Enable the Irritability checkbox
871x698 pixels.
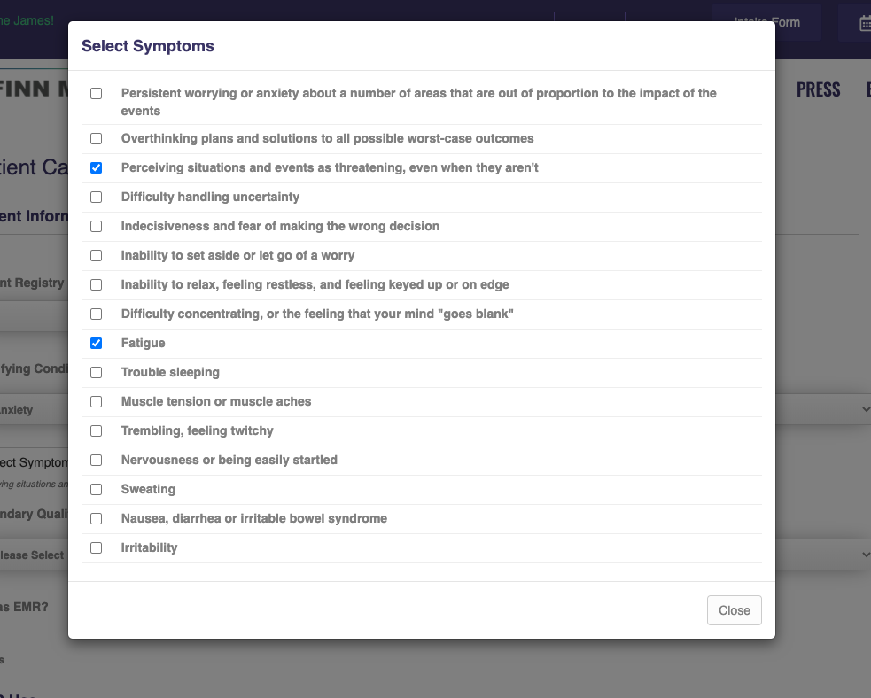pos(97,547)
